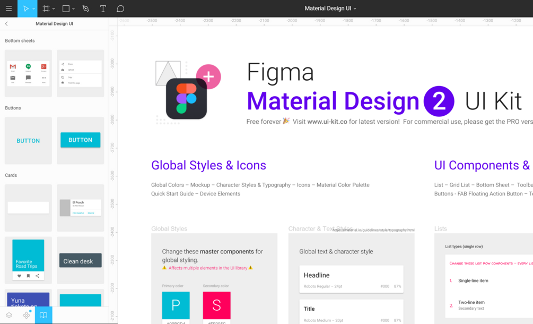Click the Figma logo app icon on canvas

pos(186,99)
